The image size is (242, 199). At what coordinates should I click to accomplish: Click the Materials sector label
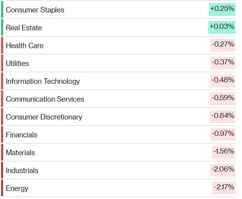coord(20,152)
